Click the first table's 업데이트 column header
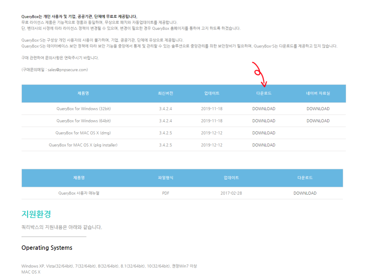This screenshot has width=365, height=274. [212, 93]
